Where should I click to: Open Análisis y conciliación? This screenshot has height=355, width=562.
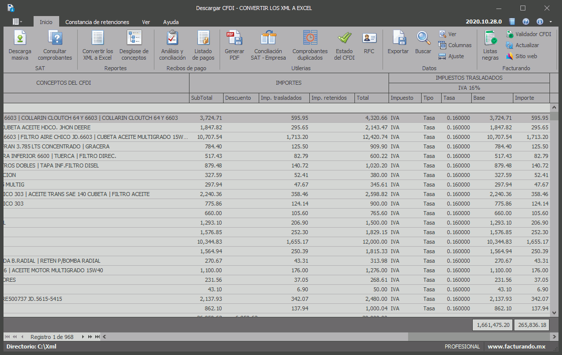tap(172, 45)
